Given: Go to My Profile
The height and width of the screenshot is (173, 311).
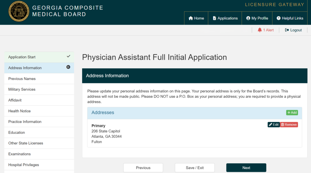Looking at the screenshot, I should [x=257, y=18].
